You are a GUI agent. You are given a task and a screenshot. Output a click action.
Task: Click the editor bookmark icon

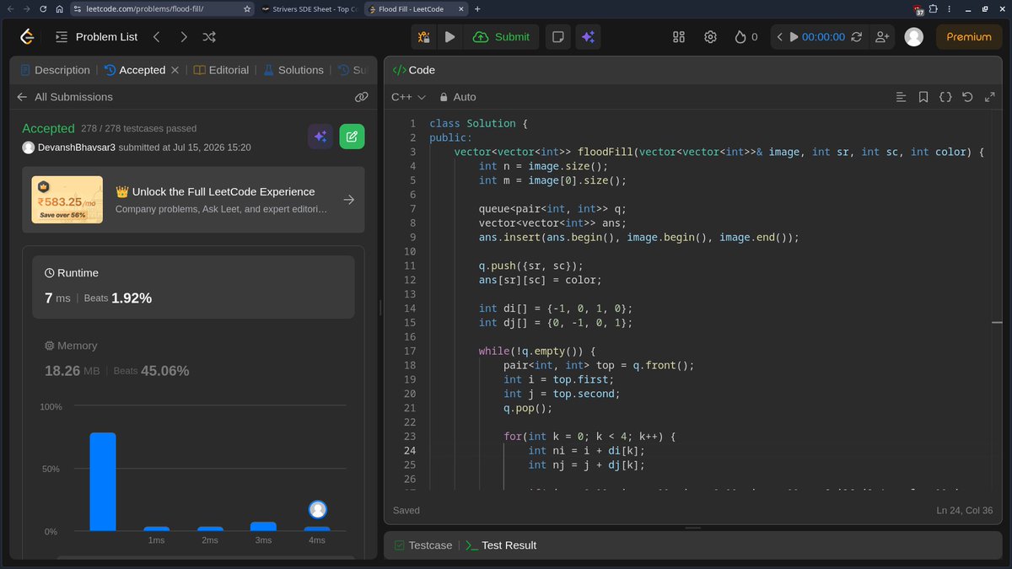[923, 97]
